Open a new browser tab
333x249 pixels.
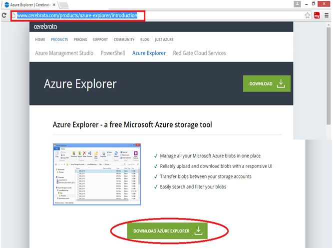pyautogui.click(x=63, y=5)
